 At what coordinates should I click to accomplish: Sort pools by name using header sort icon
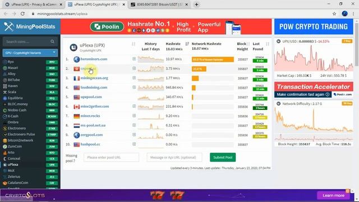pyautogui.click(x=134, y=44)
